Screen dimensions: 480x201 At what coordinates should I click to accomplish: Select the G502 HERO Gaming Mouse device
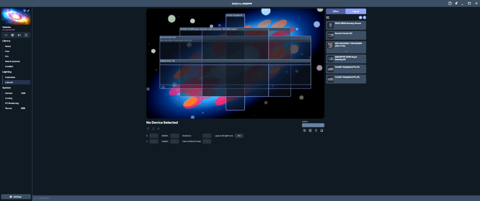(346, 25)
